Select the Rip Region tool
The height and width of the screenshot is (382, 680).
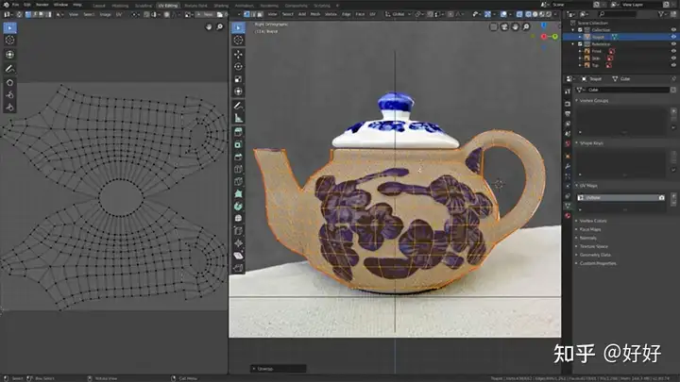[238, 269]
